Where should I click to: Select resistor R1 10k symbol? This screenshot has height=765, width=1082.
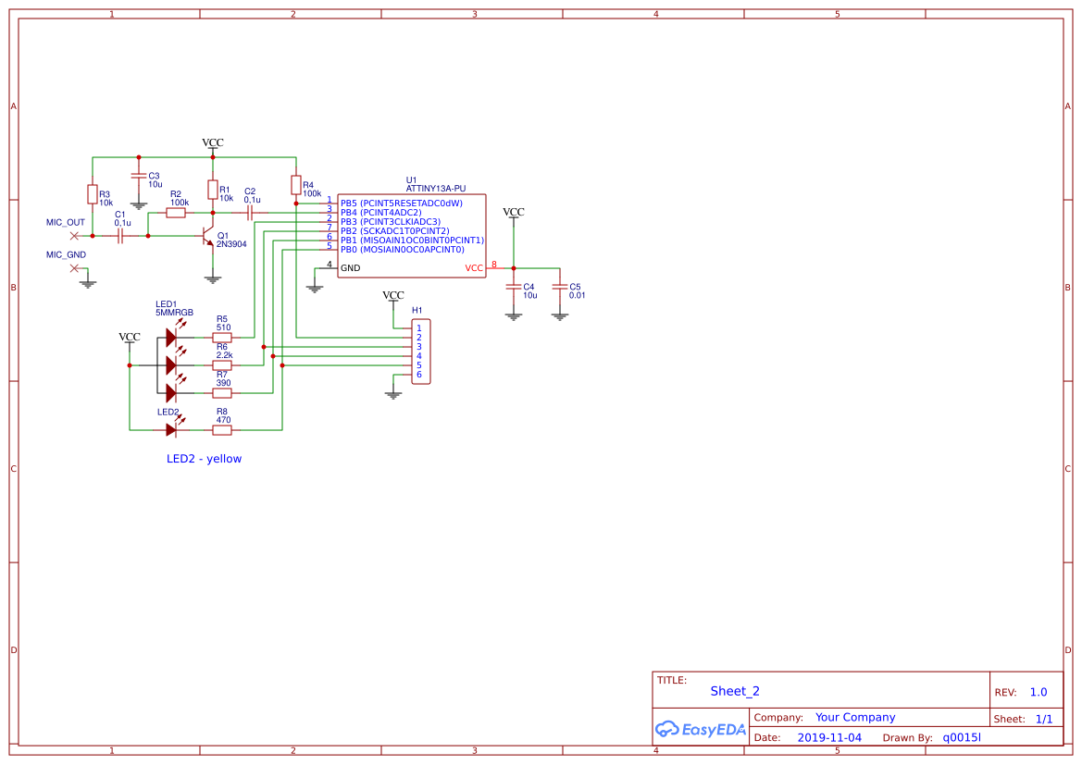[x=213, y=190]
